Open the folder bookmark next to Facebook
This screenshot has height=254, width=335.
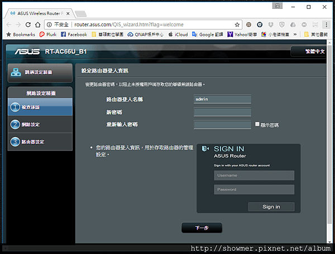click(107, 35)
